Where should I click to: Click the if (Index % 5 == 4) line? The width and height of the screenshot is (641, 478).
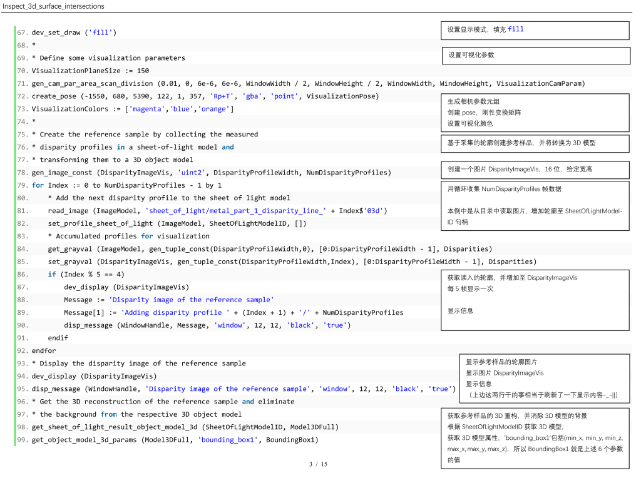point(86,275)
